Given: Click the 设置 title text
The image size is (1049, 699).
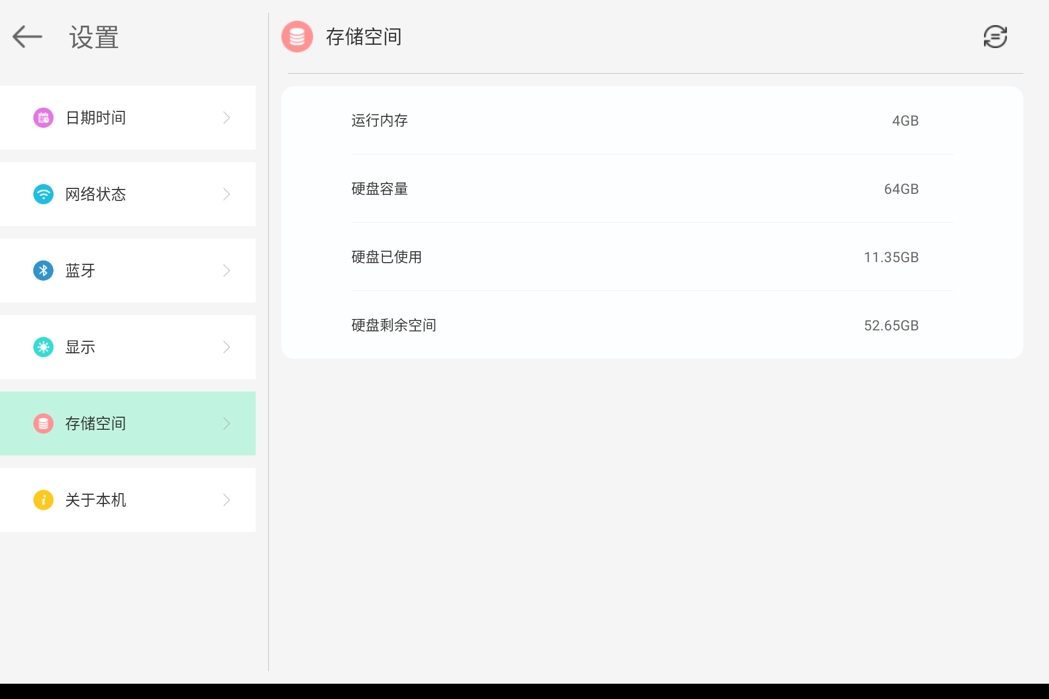Looking at the screenshot, I should pos(94,38).
